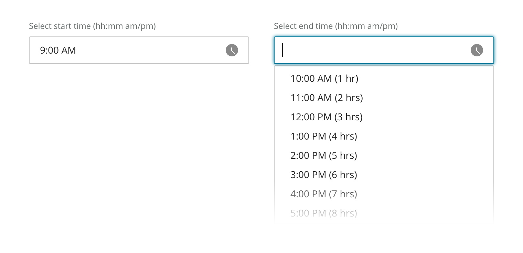The height and width of the screenshot is (253, 523).
Task: Choose the noon end time entry
Action: [x=327, y=117]
